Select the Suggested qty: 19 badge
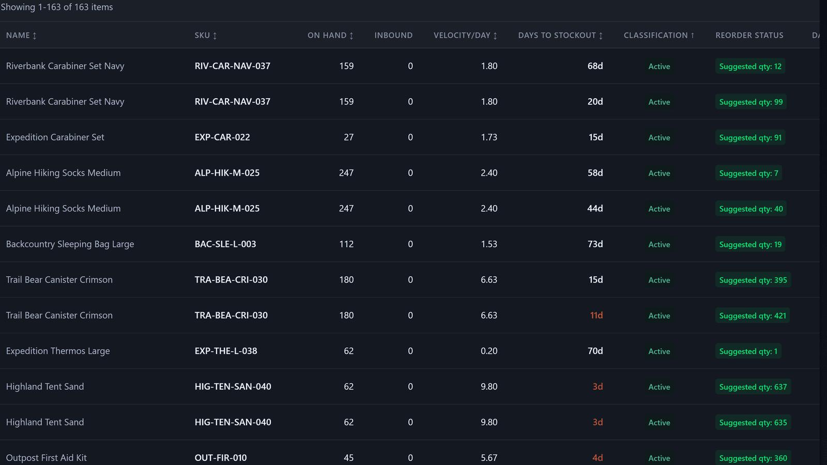Image resolution: width=827 pixels, height=465 pixels. 750,244
